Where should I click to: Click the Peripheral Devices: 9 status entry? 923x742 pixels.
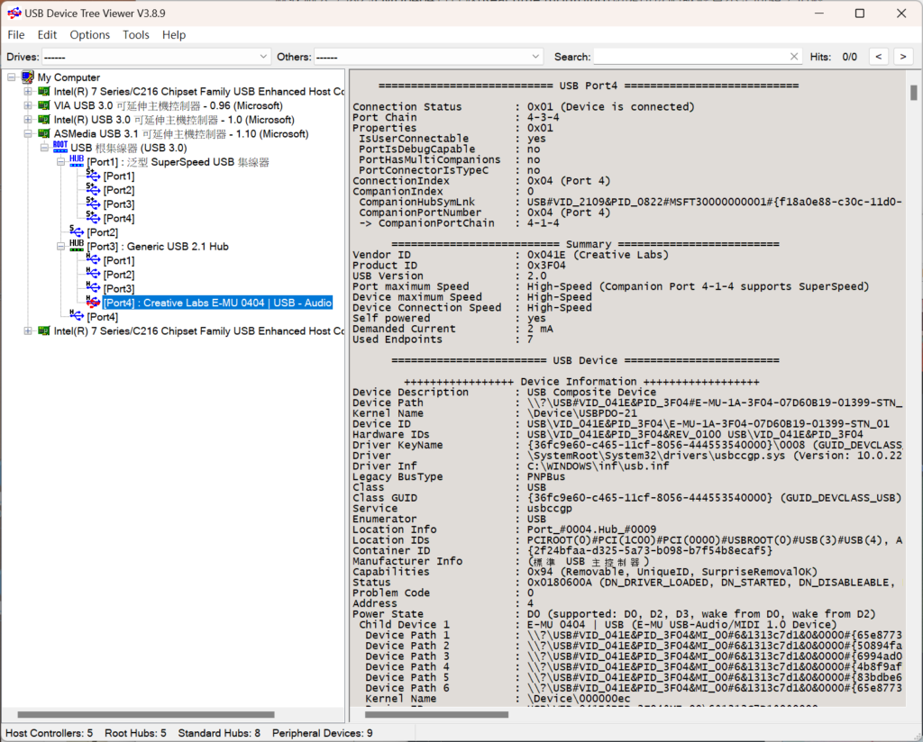(x=322, y=733)
